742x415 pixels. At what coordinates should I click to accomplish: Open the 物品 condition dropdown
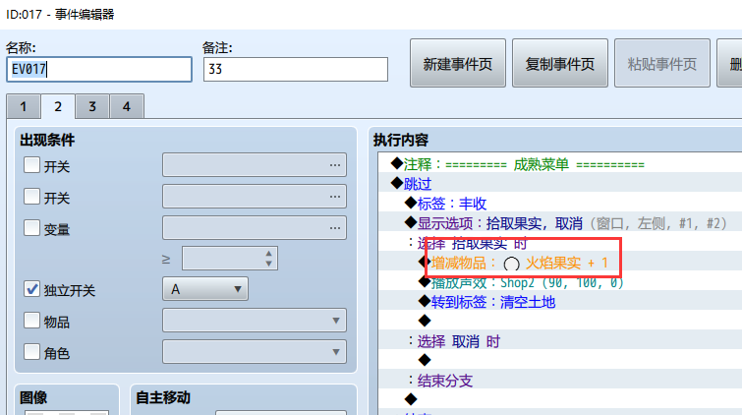[x=255, y=321]
